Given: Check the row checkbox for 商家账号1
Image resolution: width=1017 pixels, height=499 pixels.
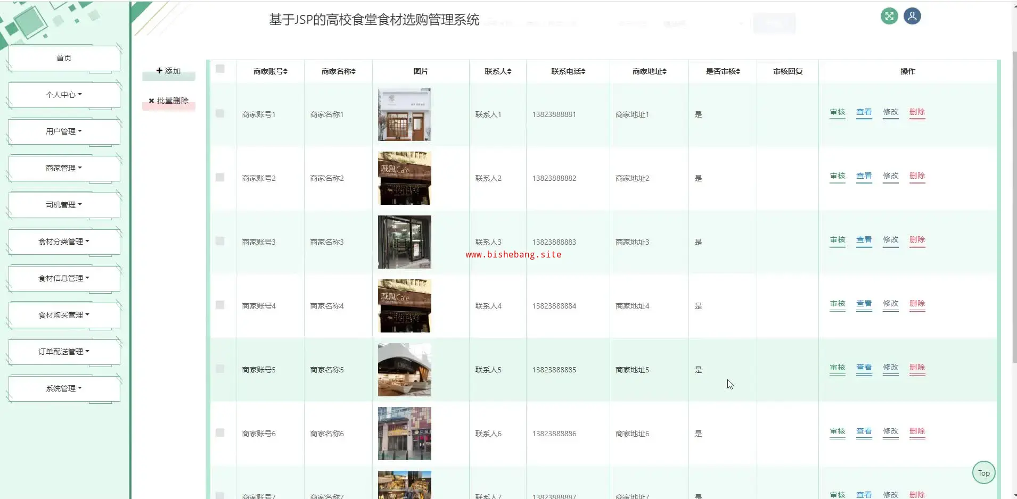Looking at the screenshot, I should click(x=220, y=113).
